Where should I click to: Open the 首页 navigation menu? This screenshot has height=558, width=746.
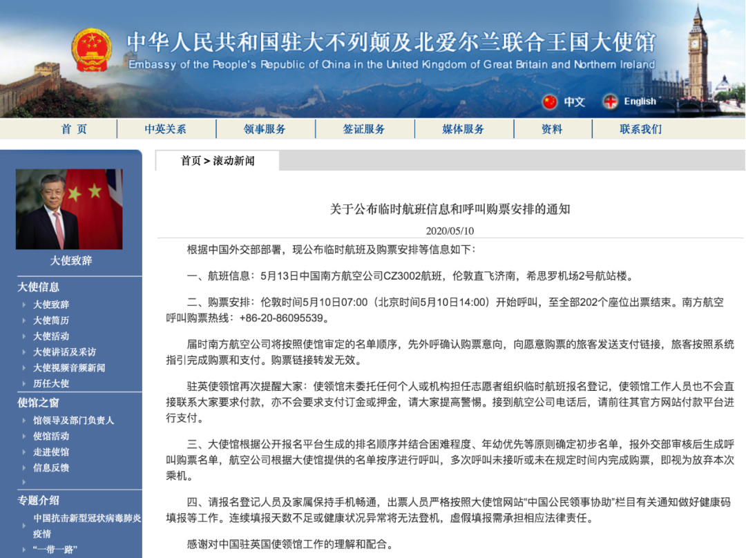(74, 129)
